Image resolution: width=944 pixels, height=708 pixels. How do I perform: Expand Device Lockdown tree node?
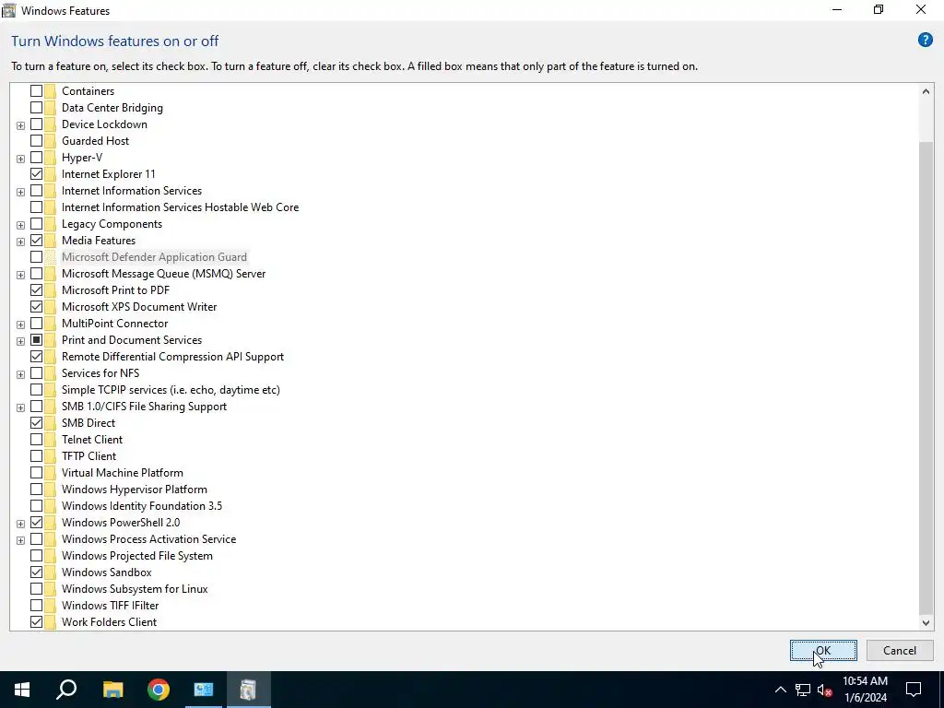(x=20, y=125)
